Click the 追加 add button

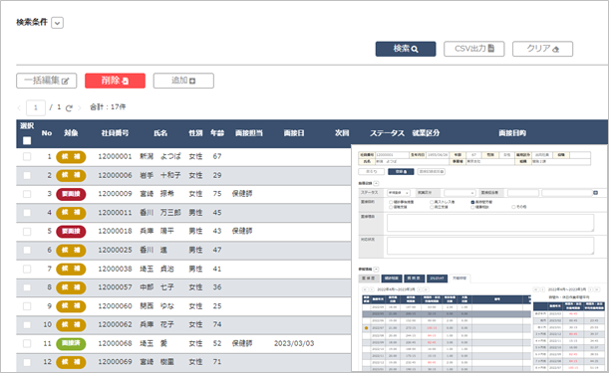tap(183, 81)
